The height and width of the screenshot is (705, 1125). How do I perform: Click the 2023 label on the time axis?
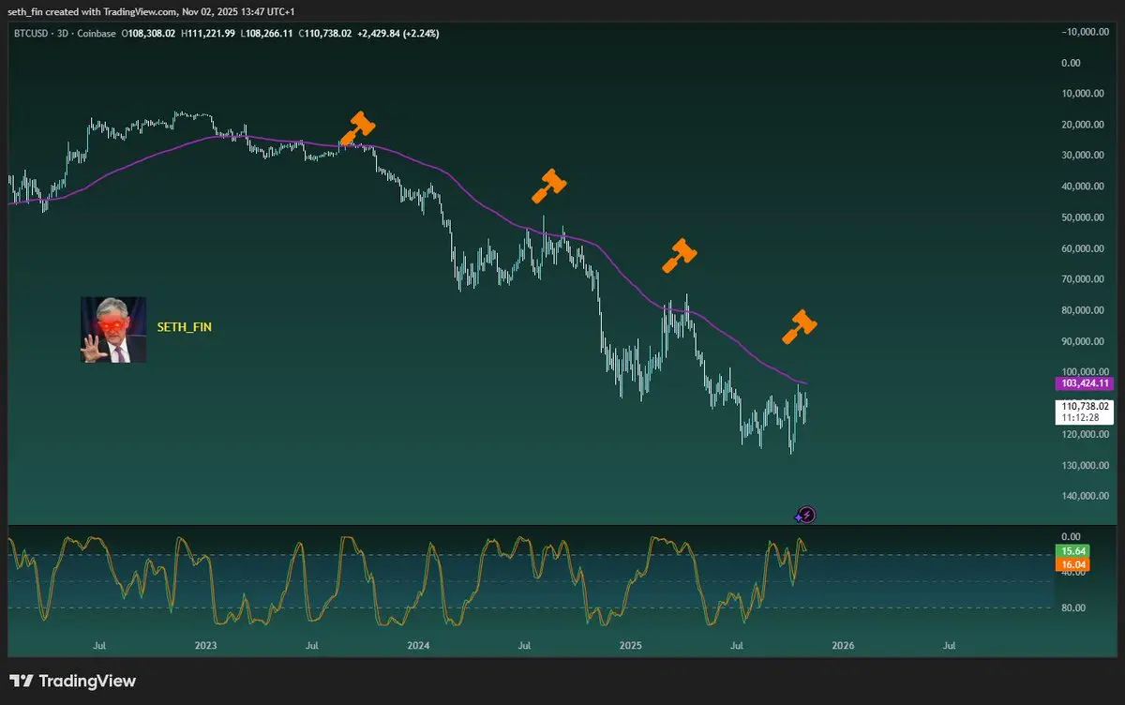click(x=205, y=645)
